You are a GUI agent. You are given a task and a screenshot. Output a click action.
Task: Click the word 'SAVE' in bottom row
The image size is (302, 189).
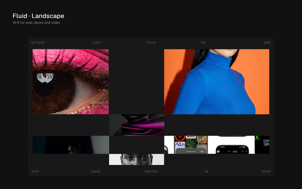(x=35, y=172)
